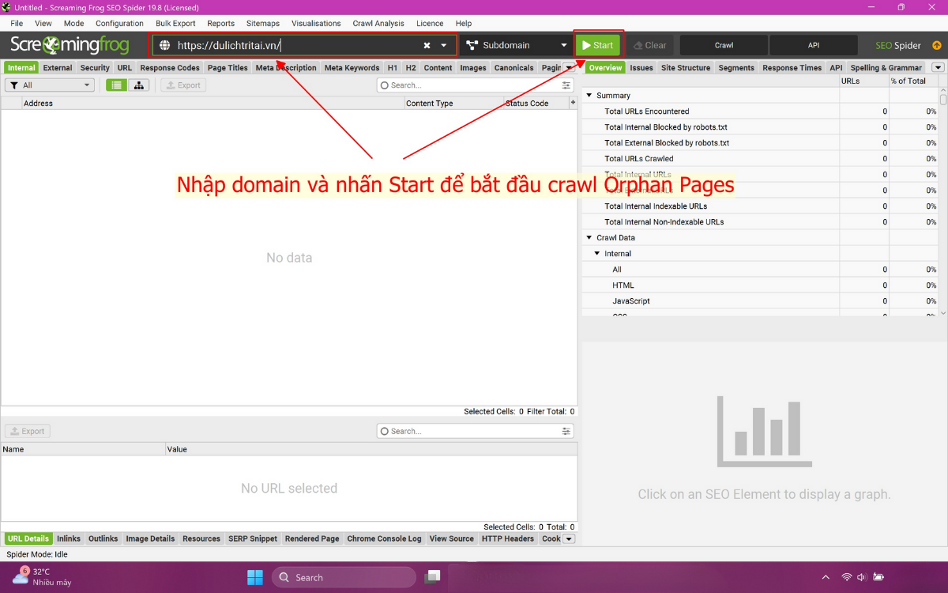Viewport: 948px width, 593px height.
Task: Clear the URL using the X icon
Action: click(x=427, y=45)
